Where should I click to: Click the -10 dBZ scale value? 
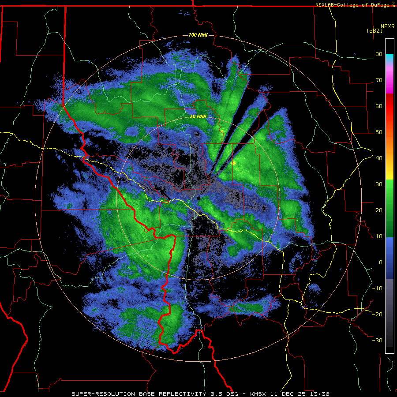[x=377, y=288]
